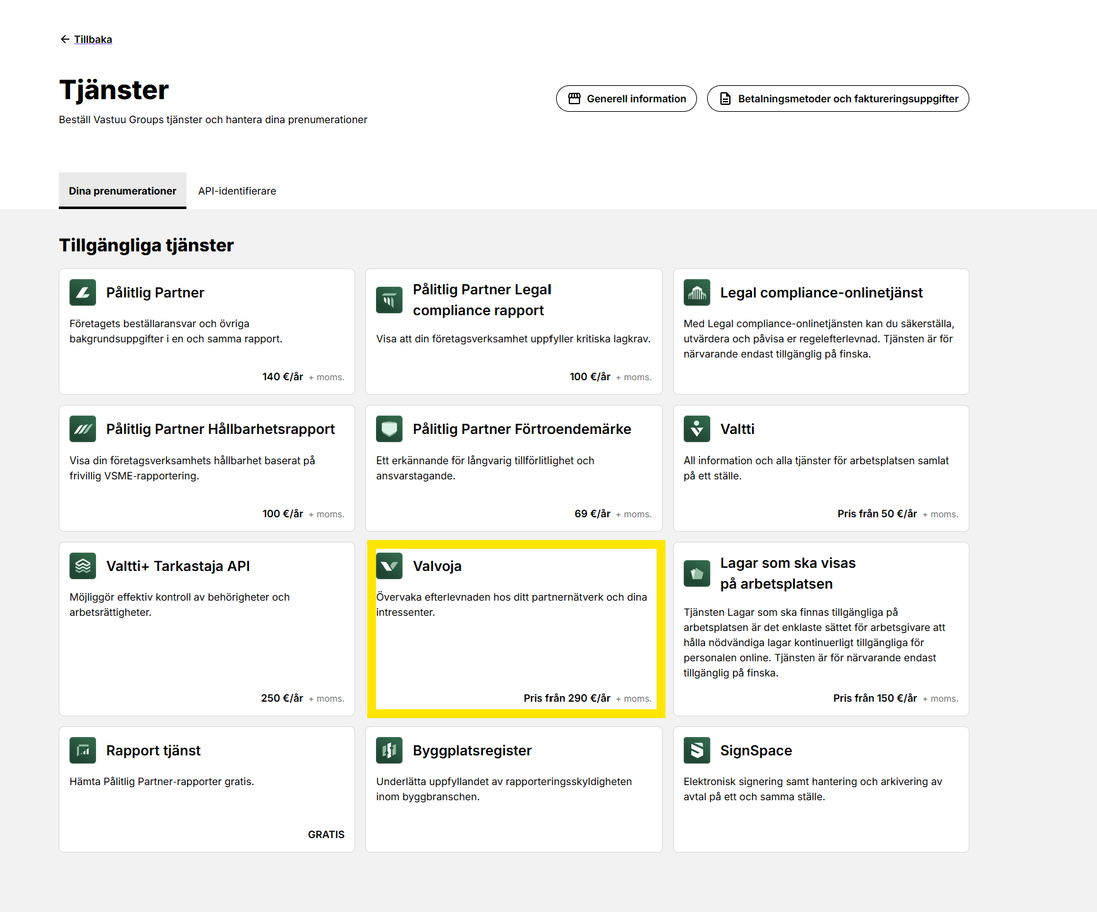Click the Pris från 290 €/år text

[x=567, y=698]
